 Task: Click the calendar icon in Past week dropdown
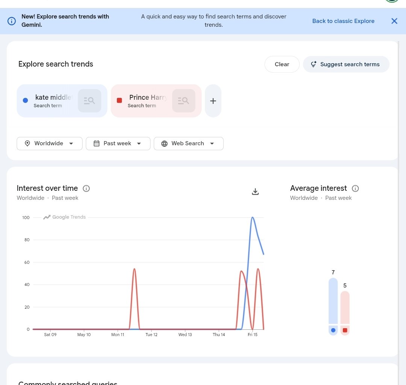(x=96, y=143)
